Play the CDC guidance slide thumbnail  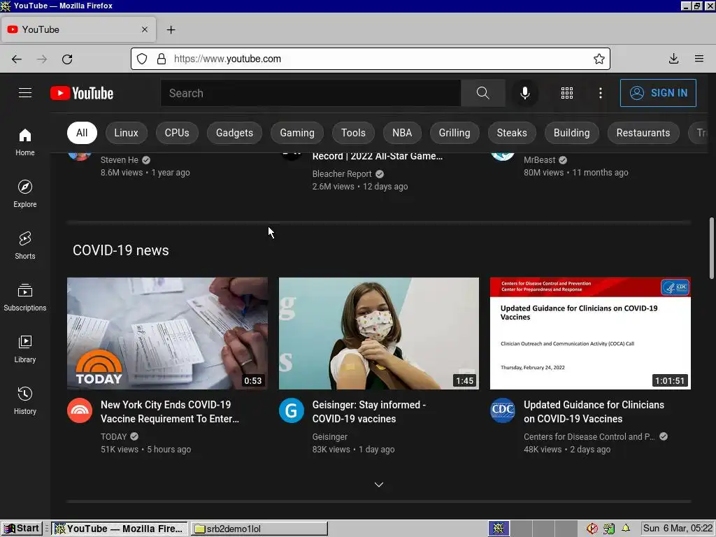[x=590, y=334]
